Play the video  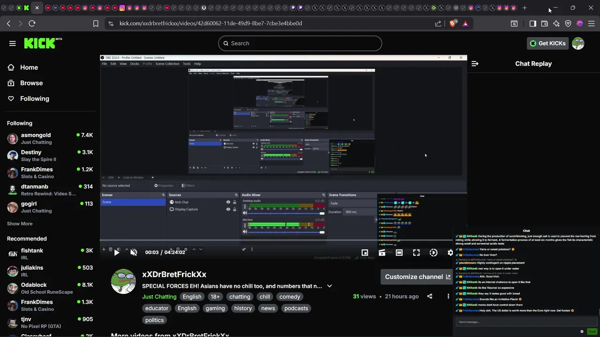coord(117,253)
